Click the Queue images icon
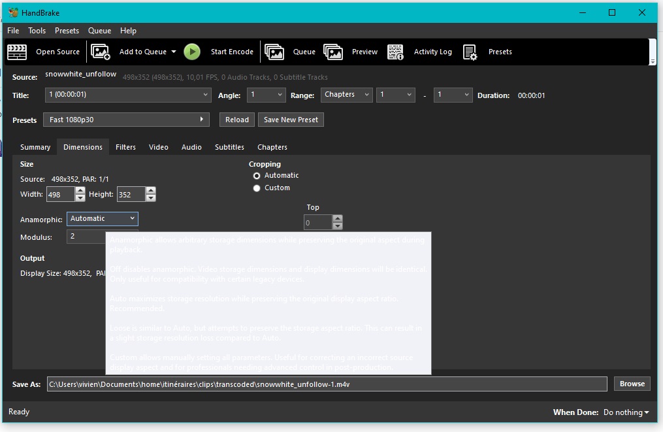 tap(274, 52)
